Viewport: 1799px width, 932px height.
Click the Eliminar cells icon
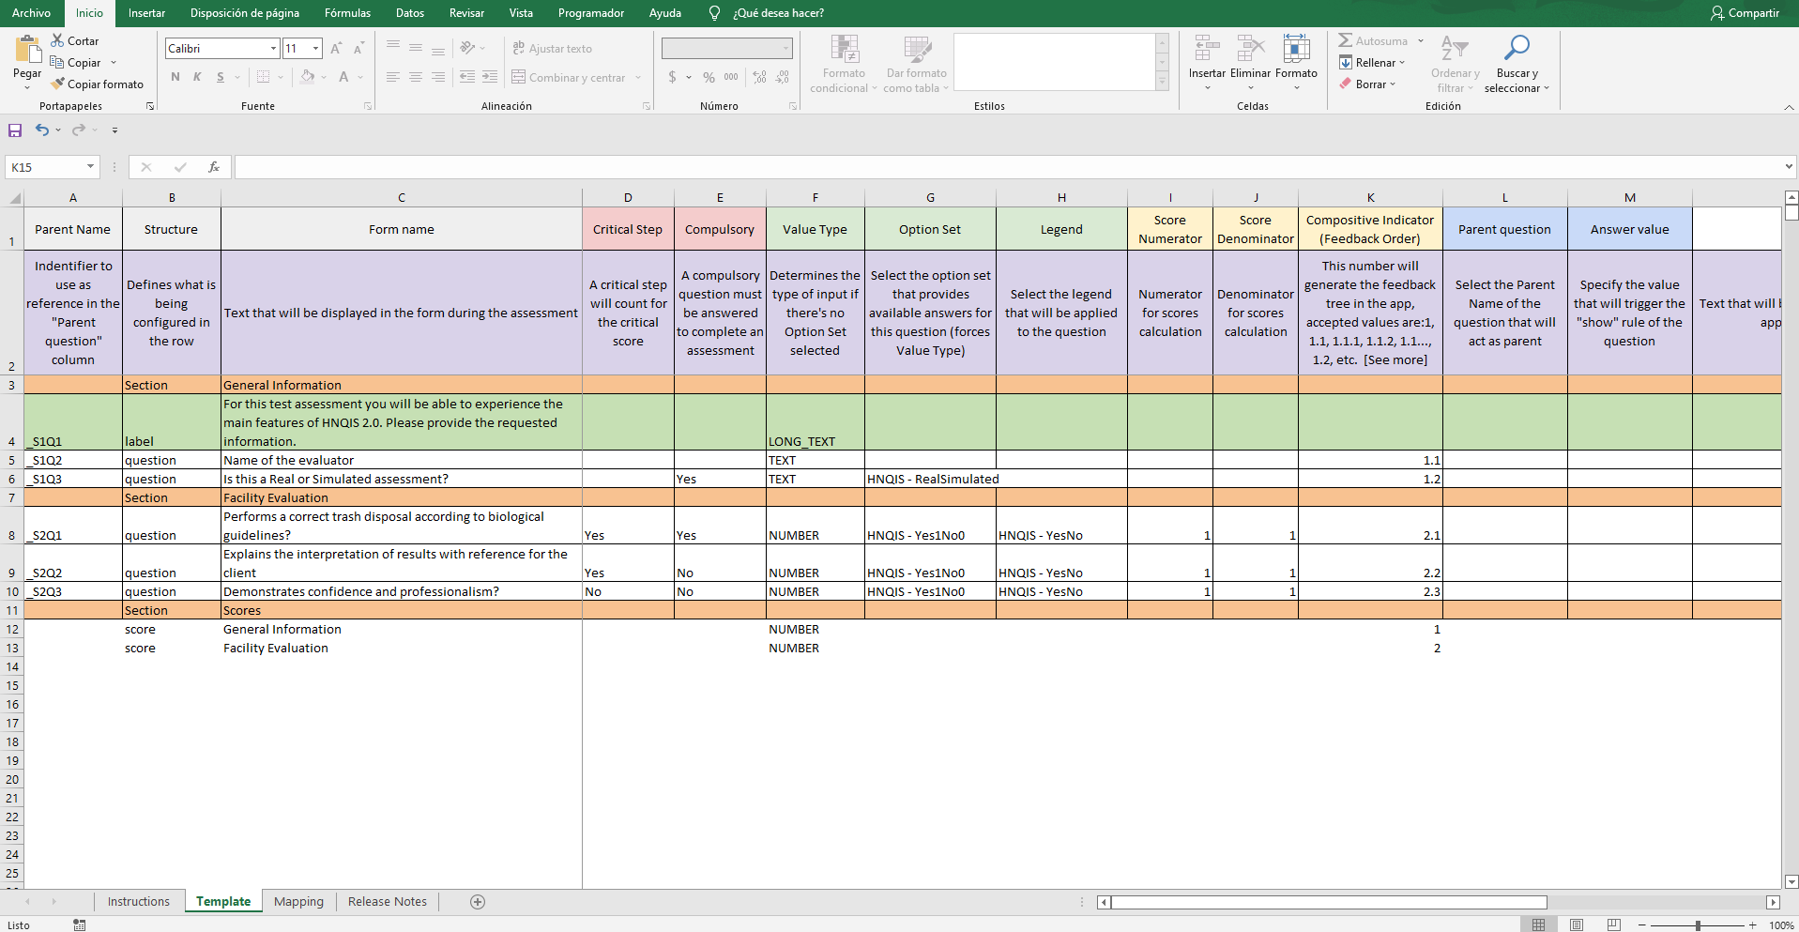pos(1251,49)
